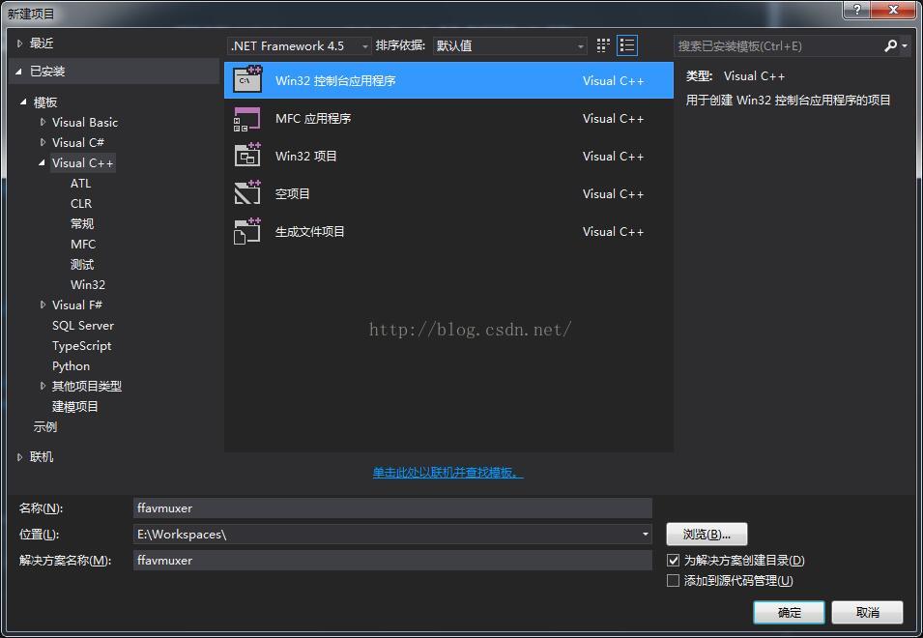Viewport: 923px width, 638px height.
Task: Click the 搜索已安装模板 search box
Action: [x=777, y=45]
